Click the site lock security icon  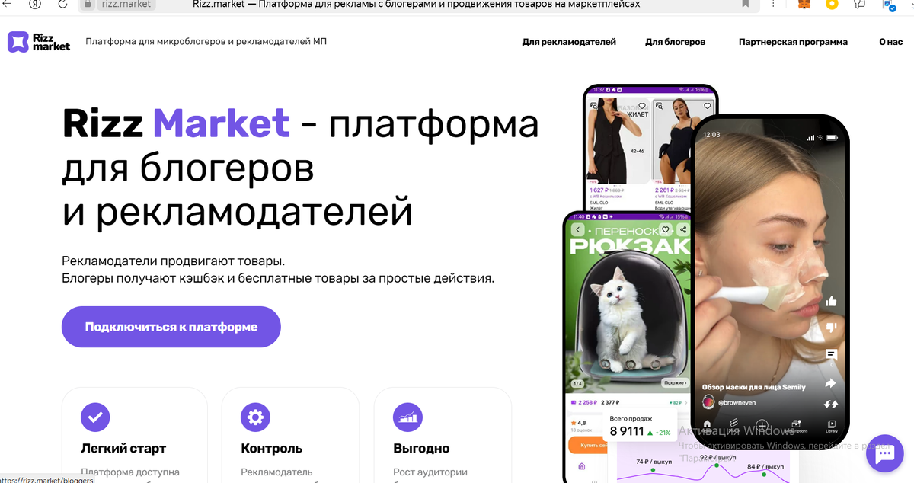(x=88, y=5)
